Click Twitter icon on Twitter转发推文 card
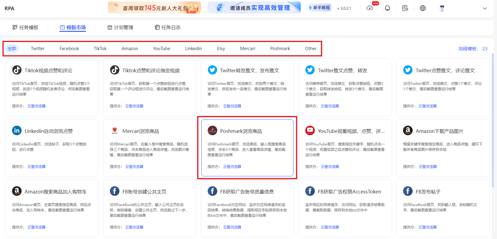497x239 pixels. click(x=212, y=70)
